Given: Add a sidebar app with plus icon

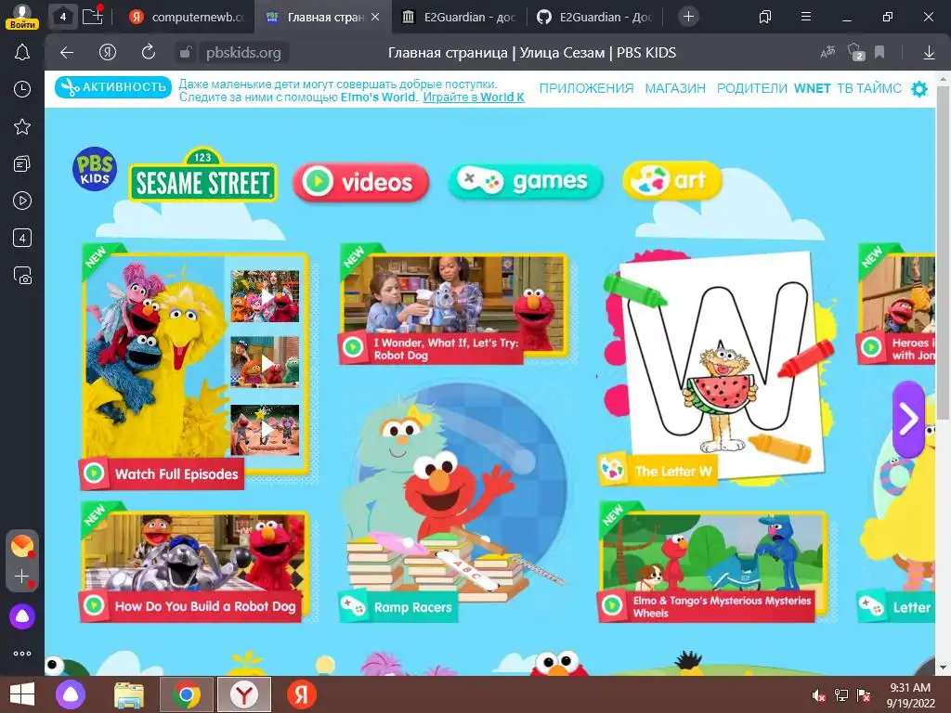Looking at the screenshot, I should (x=22, y=577).
